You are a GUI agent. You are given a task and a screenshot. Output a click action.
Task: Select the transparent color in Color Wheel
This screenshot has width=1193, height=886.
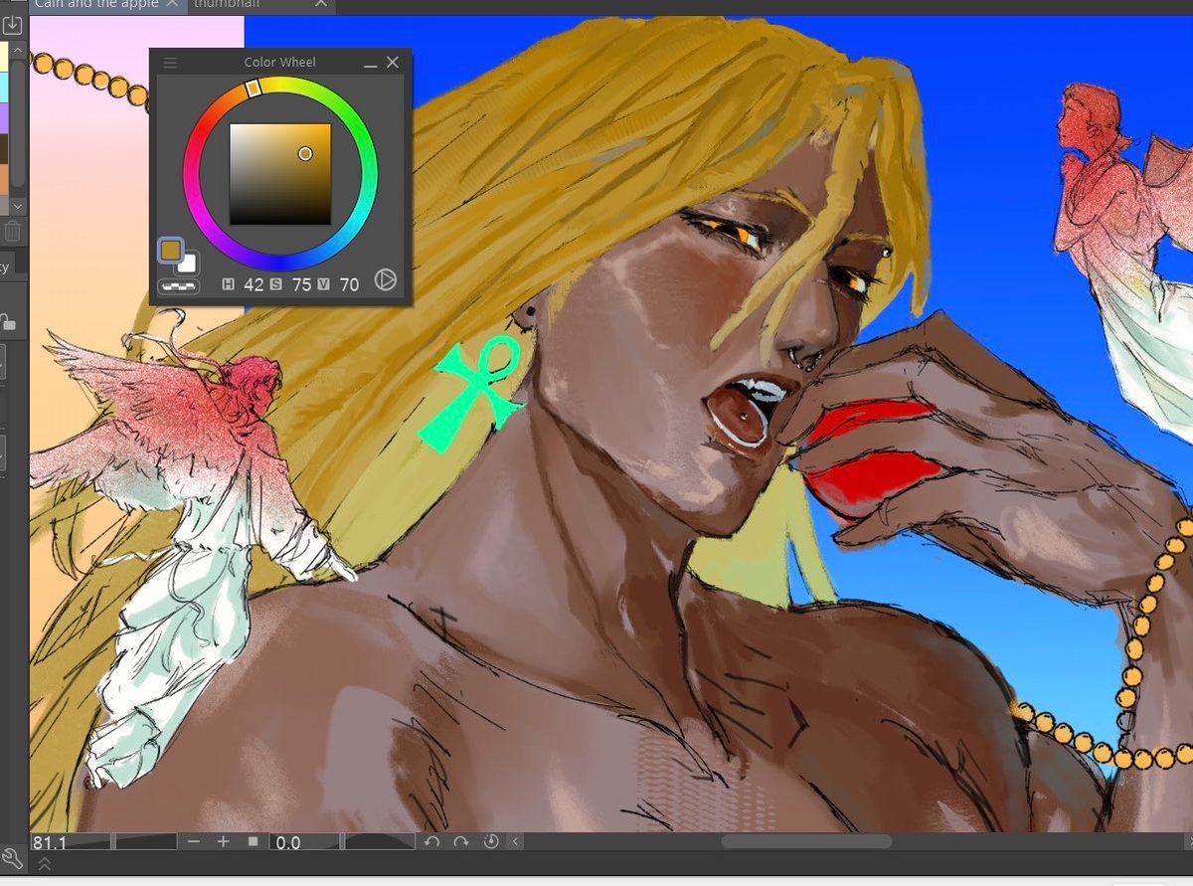pos(178,286)
